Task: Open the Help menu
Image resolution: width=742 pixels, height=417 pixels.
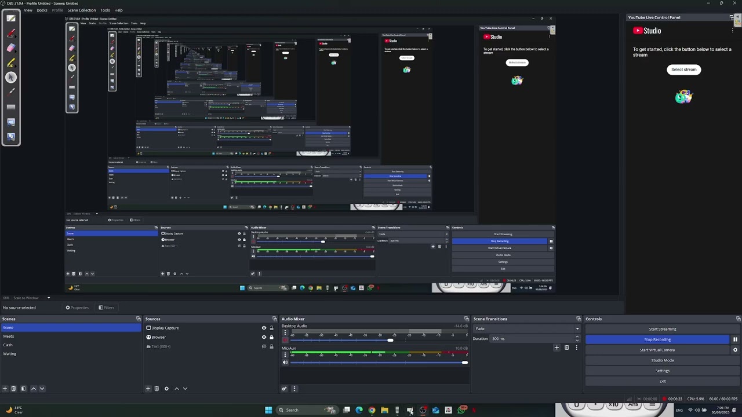Action: 118,10
